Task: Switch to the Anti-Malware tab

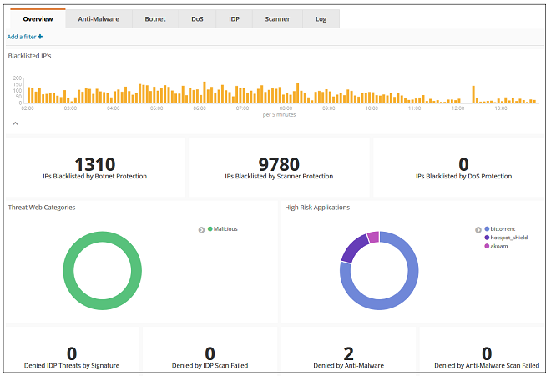Action: coord(99,18)
